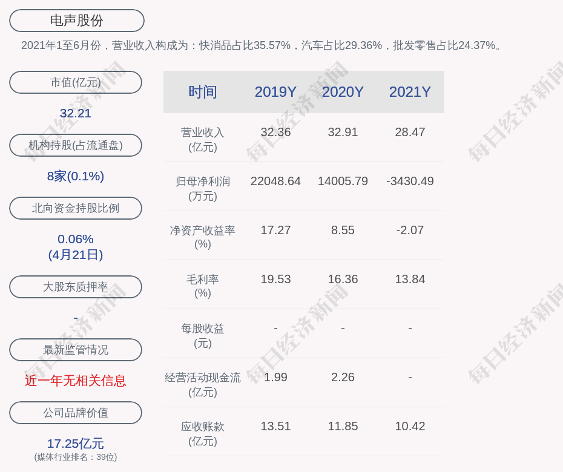Click ROE value 8.55
The image size is (563, 472).
pos(343,230)
